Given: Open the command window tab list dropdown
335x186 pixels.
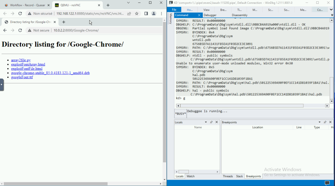Looking at the screenshot, I should [332, 15].
